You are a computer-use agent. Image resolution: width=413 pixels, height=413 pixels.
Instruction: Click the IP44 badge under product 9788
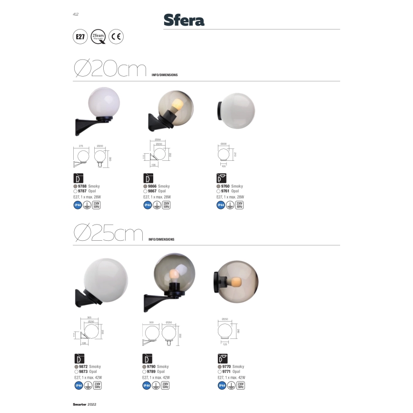(77, 206)
